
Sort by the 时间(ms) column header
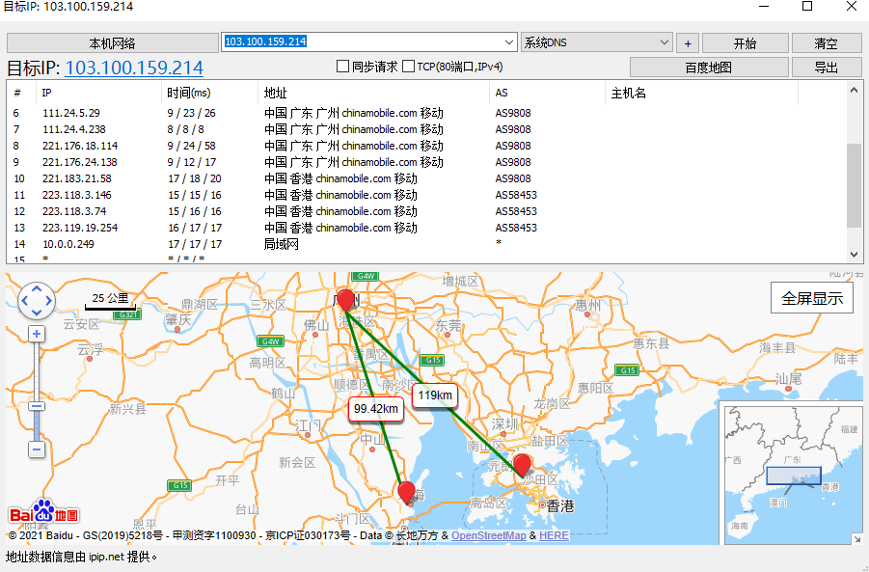point(210,93)
